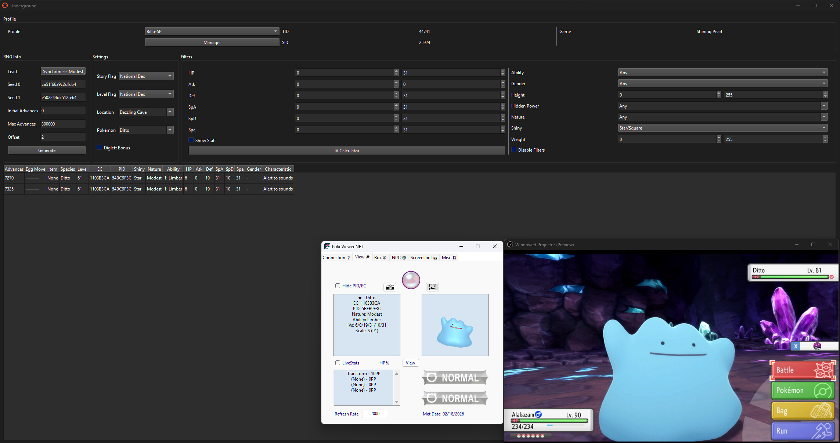The image size is (840, 443).
Task: Toggle the LiveStats checkbox
Action: (338, 363)
